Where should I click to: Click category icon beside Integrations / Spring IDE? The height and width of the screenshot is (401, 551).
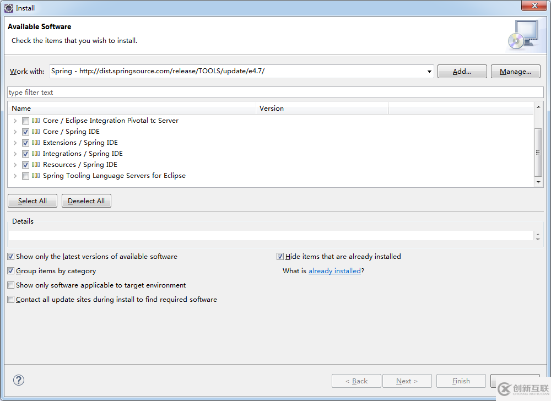(x=36, y=154)
